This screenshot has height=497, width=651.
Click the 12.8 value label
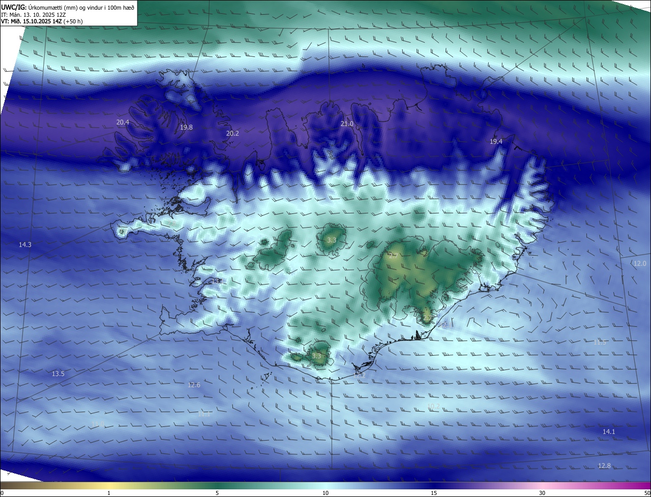coord(604,466)
